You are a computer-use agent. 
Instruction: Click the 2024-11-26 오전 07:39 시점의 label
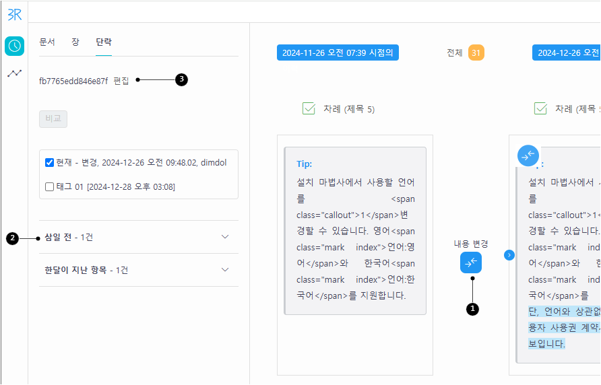click(338, 53)
